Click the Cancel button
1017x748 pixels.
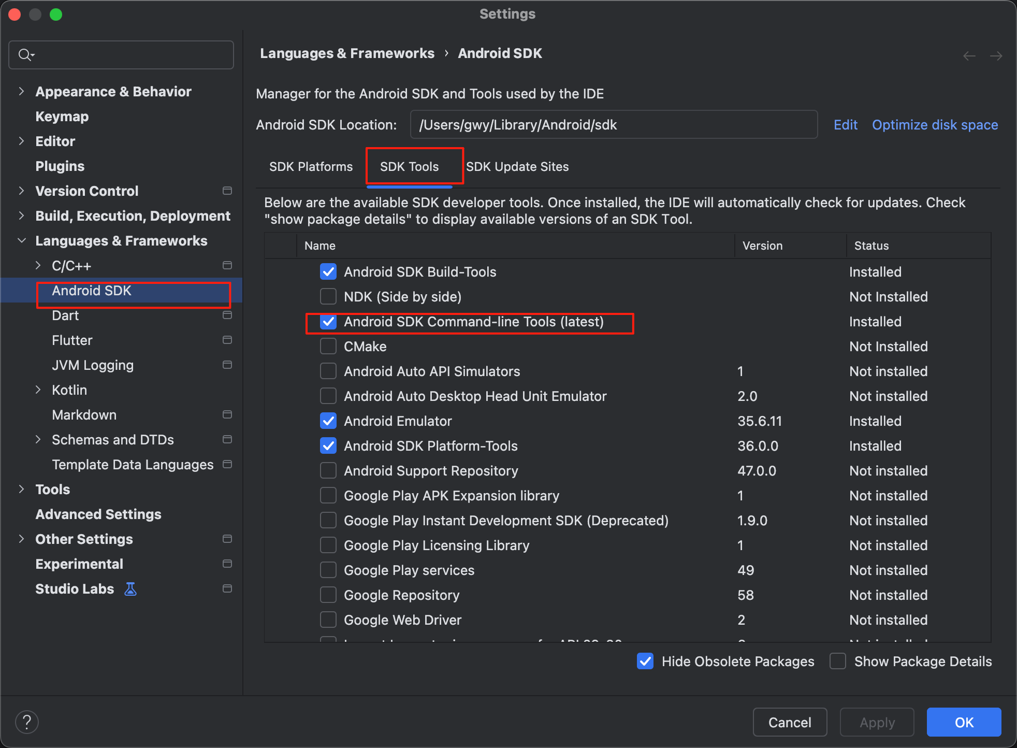(x=790, y=722)
